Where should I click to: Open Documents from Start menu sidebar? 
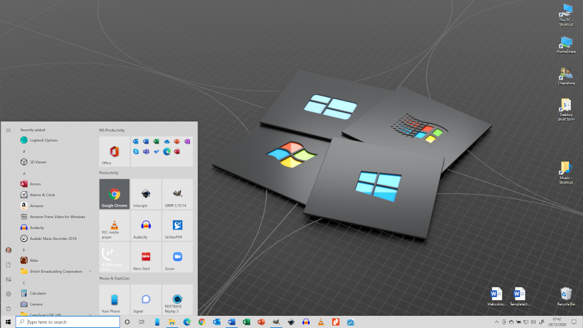8,265
